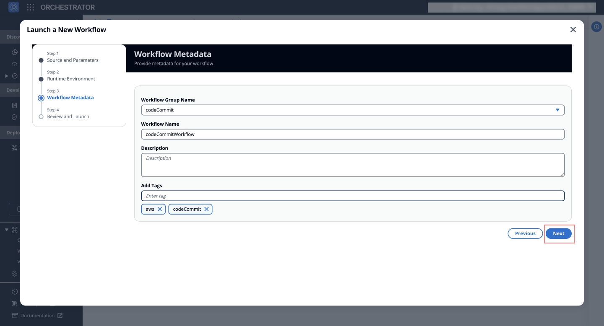
Task: Click the settings gear icon in the sidebar
Action: pos(14,273)
